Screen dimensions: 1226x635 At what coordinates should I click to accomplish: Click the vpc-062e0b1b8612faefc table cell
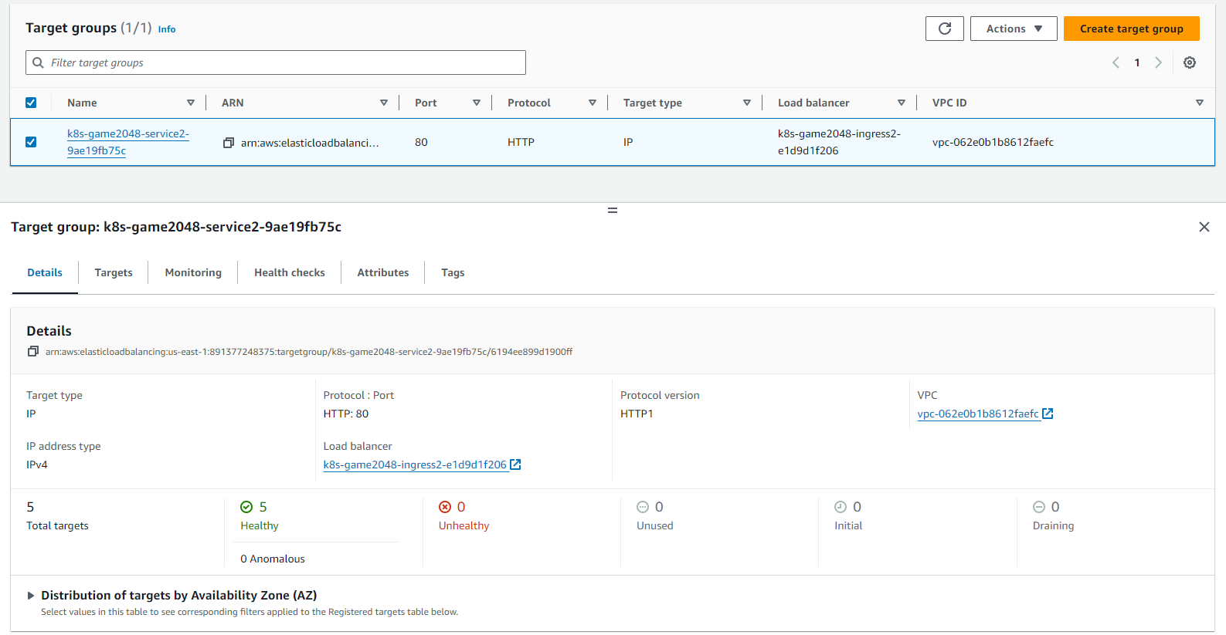tap(993, 142)
